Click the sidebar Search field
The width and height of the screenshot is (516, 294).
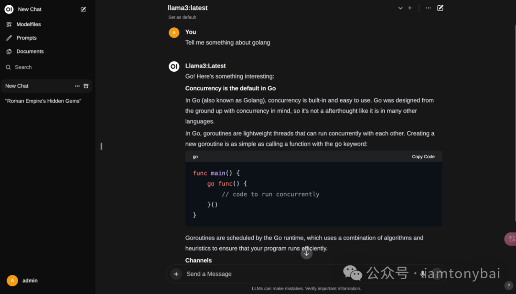pos(23,67)
